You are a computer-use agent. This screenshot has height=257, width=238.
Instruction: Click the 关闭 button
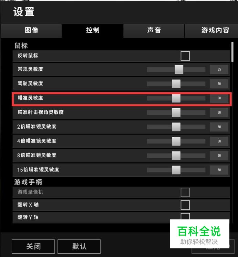click(x=33, y=247)
